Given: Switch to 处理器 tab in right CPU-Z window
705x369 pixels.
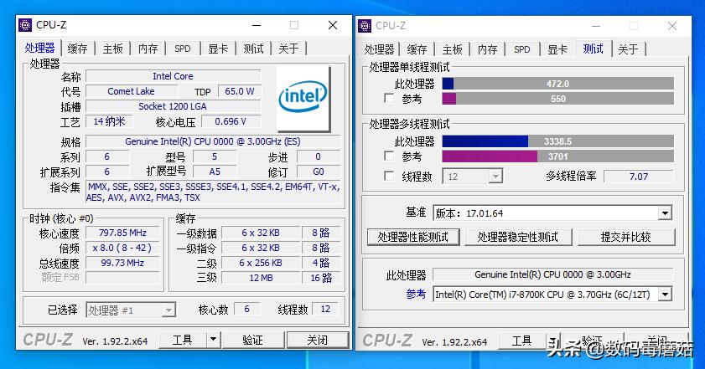Looking at the screenshot, I should [x=379, y=49].
